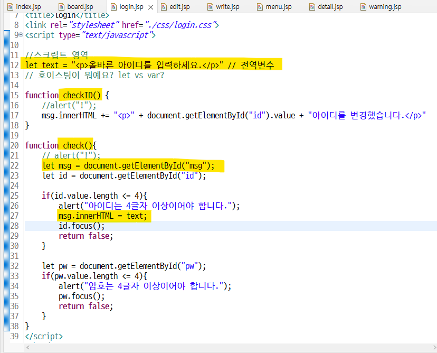The image size is (437, 353).
Task: Click 'return false;' on line 36
Action: 86,306
